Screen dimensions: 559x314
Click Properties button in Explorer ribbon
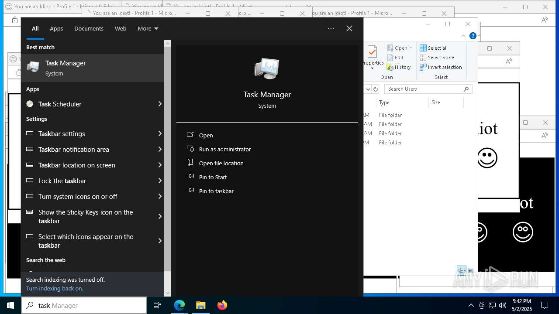tap(373, 58)
